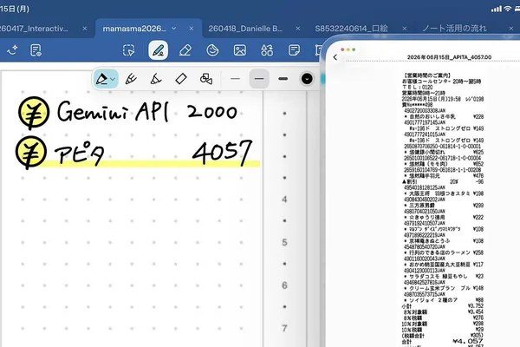Image resolution: width=520 pixels, height=347 pixels.
Task: Click the undo arrow icon
Action: (x=12, y=50)
